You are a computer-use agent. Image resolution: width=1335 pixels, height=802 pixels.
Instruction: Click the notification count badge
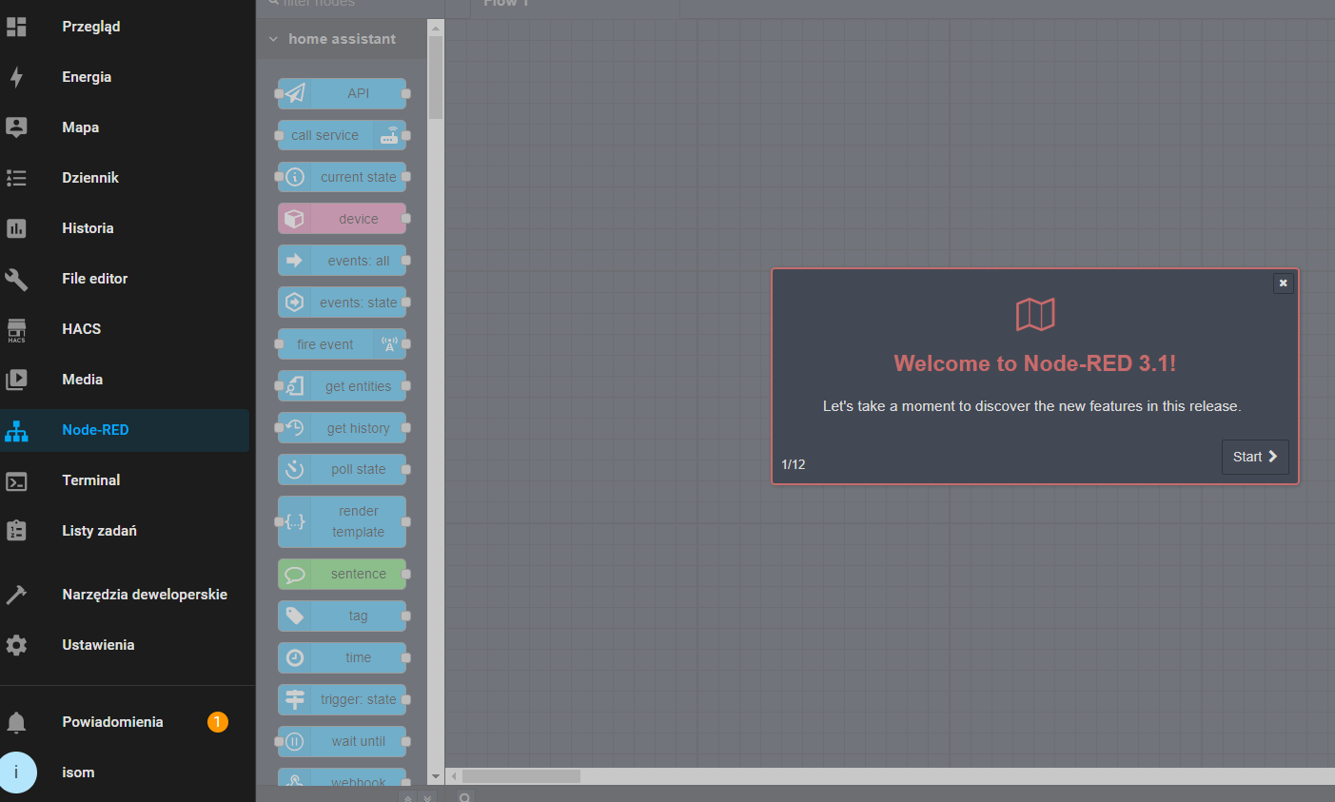217,722
